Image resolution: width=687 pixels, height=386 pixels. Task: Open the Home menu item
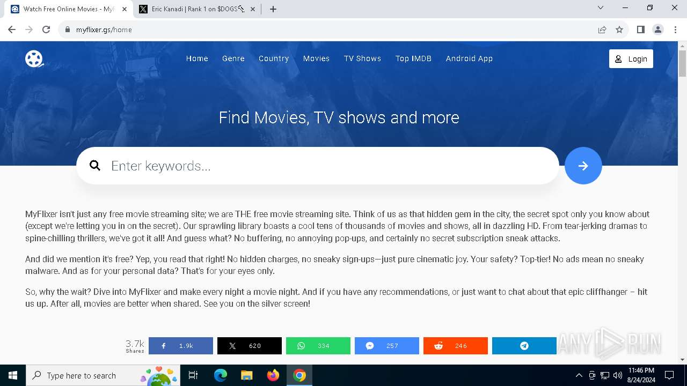197,58
